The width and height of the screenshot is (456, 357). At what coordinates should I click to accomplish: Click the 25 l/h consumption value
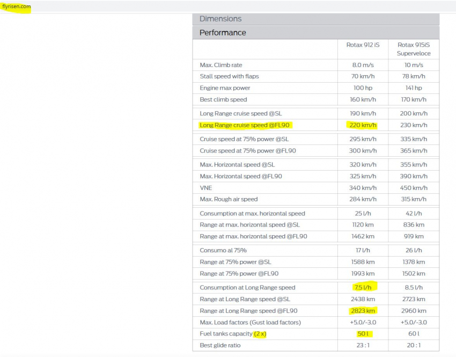pyautogui.click(x=363, y=214)
